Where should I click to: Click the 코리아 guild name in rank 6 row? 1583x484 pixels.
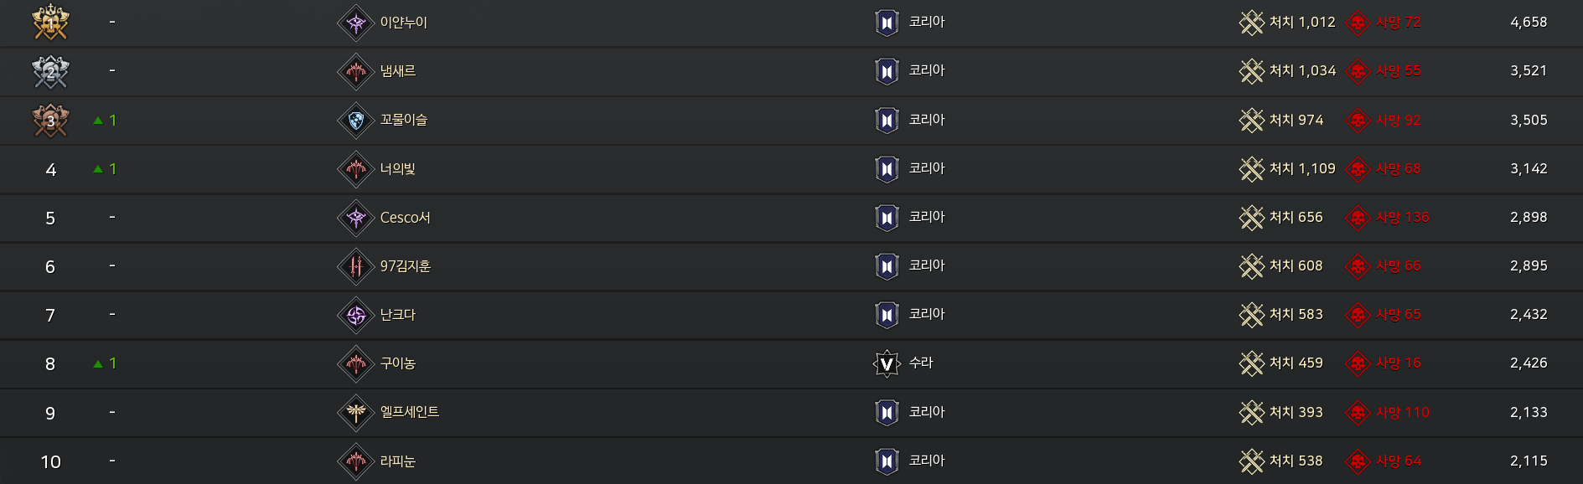coord(927,265)
